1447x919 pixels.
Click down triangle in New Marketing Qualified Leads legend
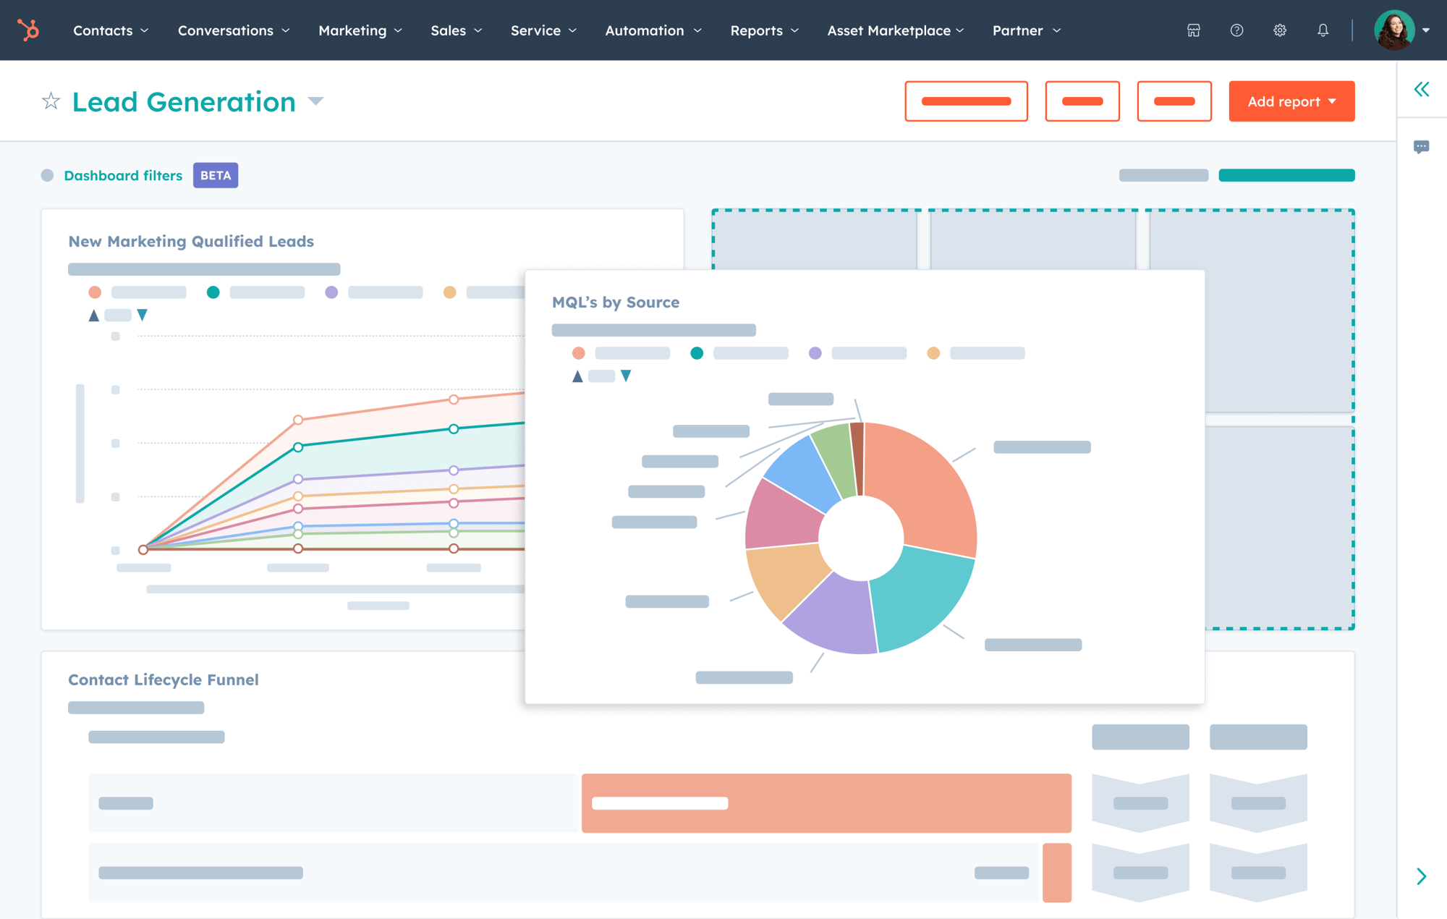coord(143,315)
